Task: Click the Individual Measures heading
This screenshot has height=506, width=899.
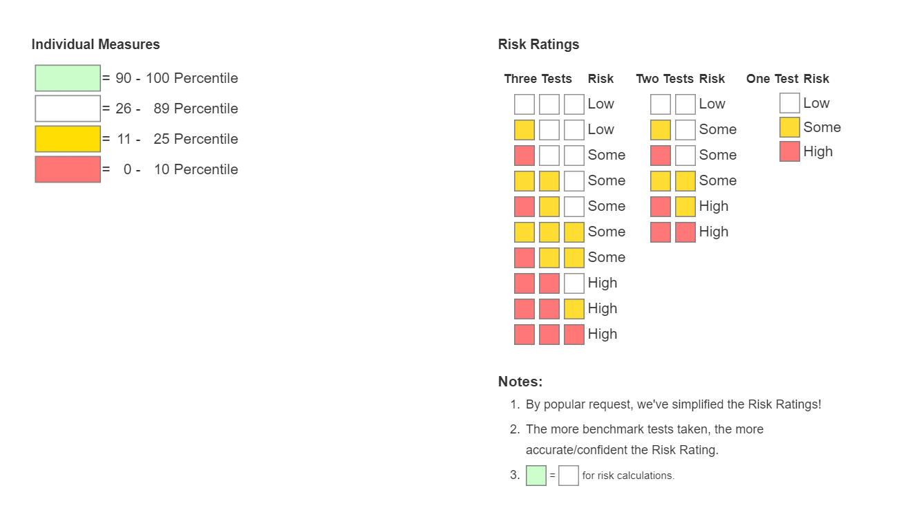Action: [x=95, y=44]
